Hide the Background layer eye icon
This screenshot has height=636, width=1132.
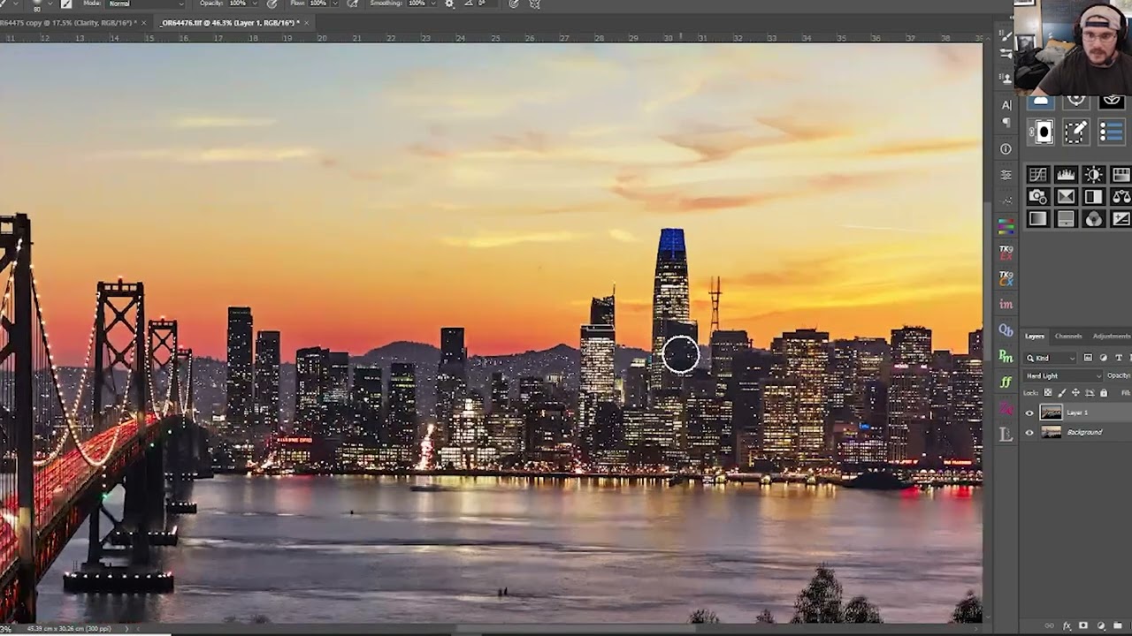coord(1029,433)
